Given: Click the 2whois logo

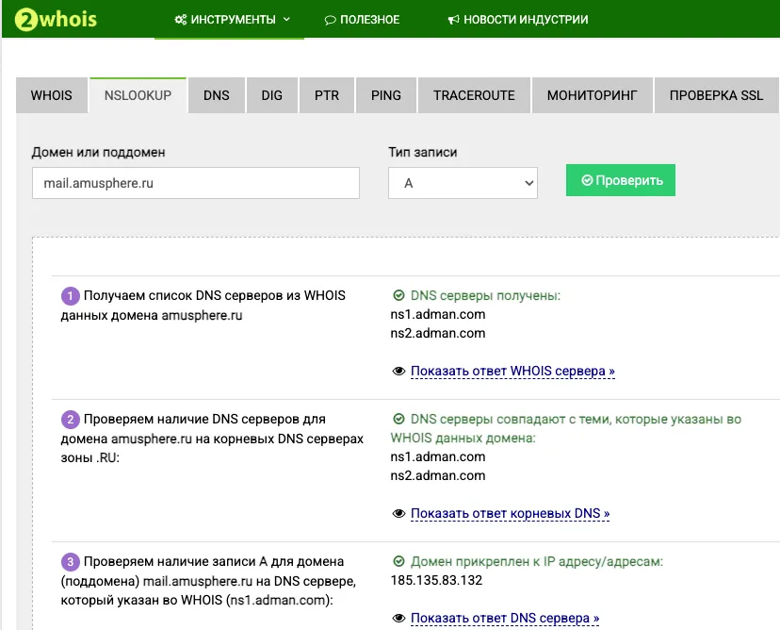Looking at the screenshot, I should click(x=56, y=20).
